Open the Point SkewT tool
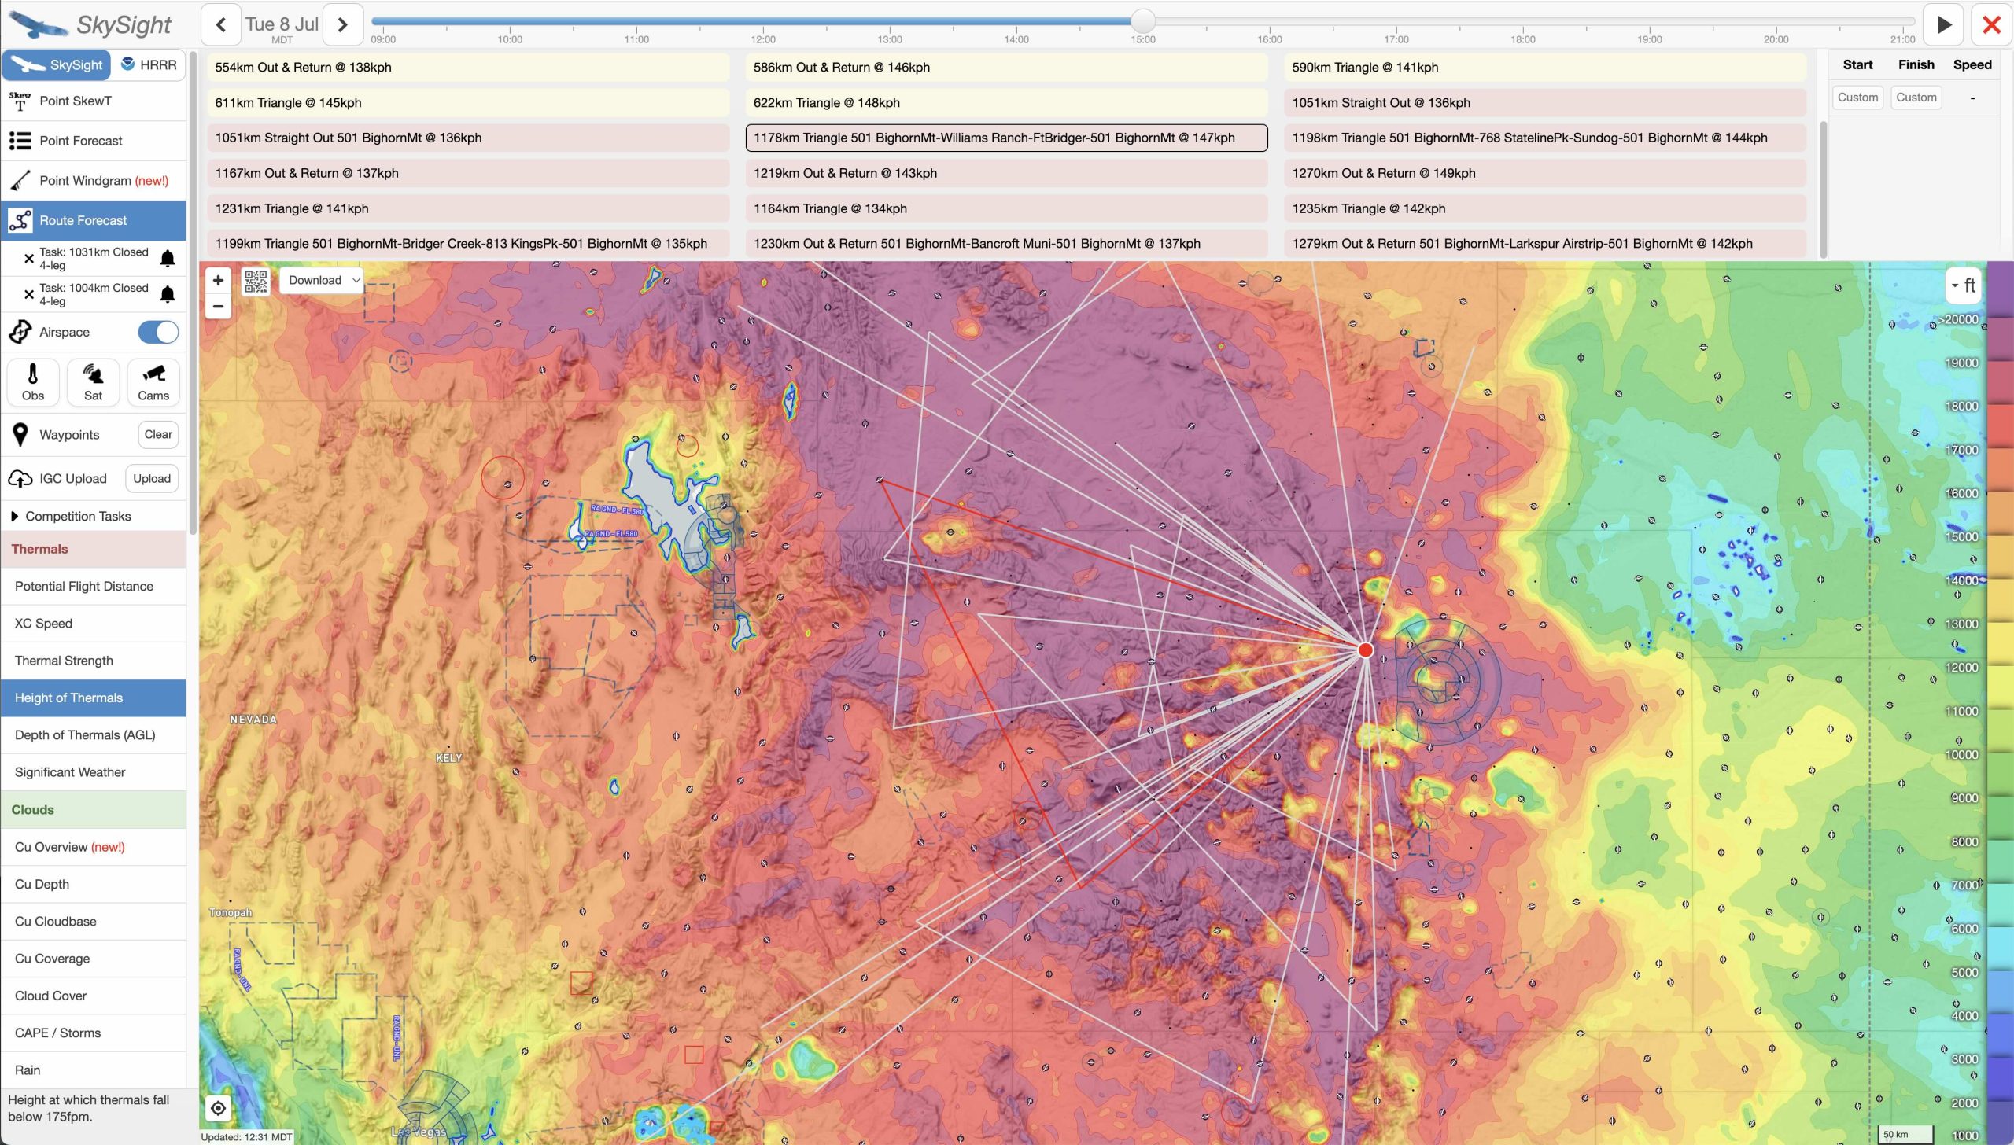2014x1145 pixels. tap(94, 101)
